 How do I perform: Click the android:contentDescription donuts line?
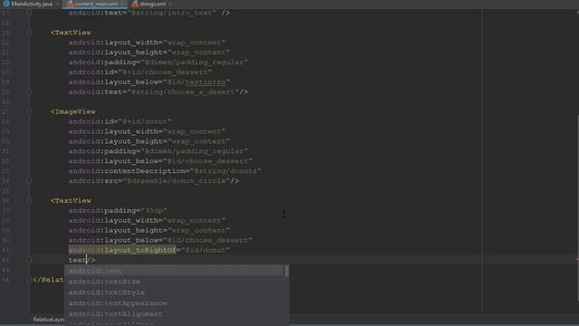point(165,171)
